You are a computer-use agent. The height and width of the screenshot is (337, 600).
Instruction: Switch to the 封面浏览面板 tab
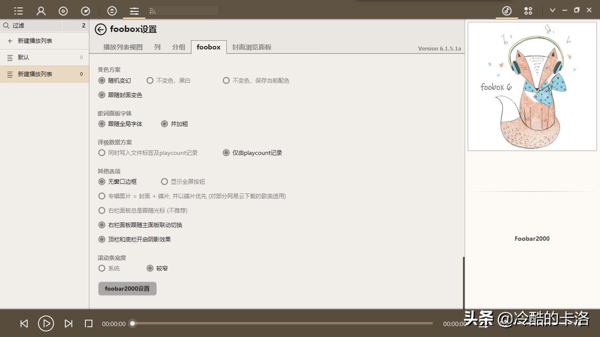coord(251,47)
